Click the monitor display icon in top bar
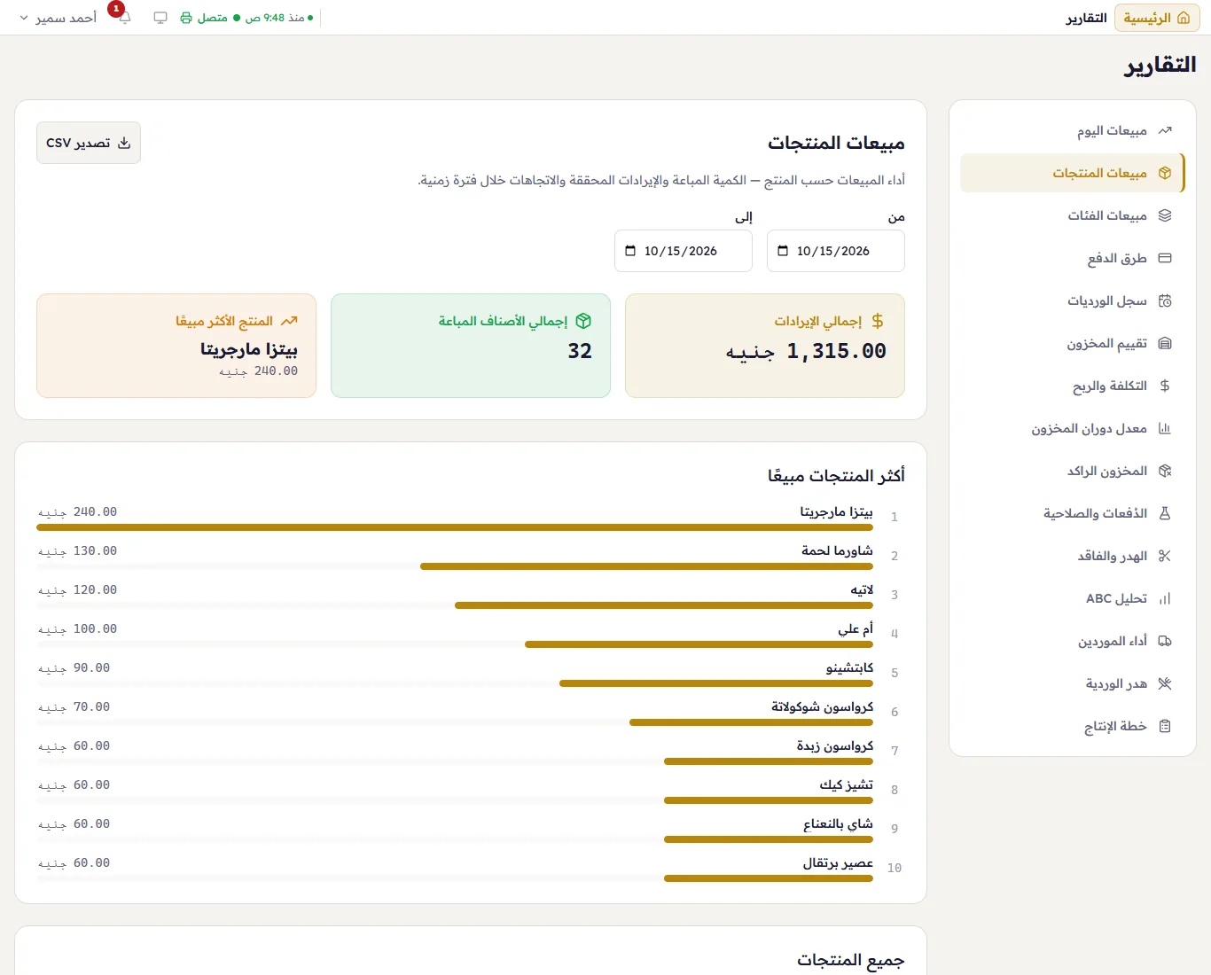 point(160,18)
